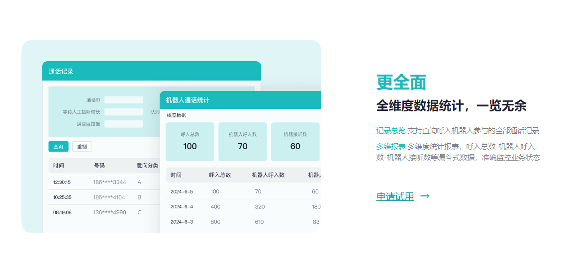Click the 等待人工接听时长 input field
Image resolution: width=563 pixels, height=268 pixels.
point(123,112)
